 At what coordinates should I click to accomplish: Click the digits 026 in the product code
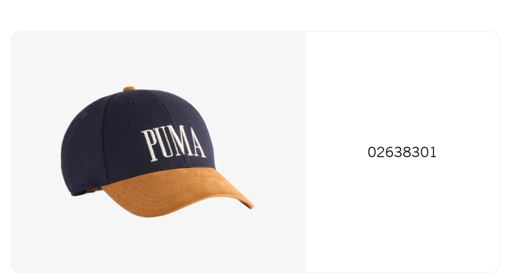(380, 152)
